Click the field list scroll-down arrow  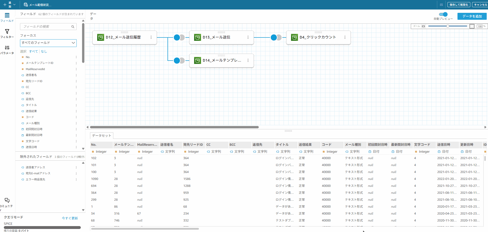coord(83,149)
